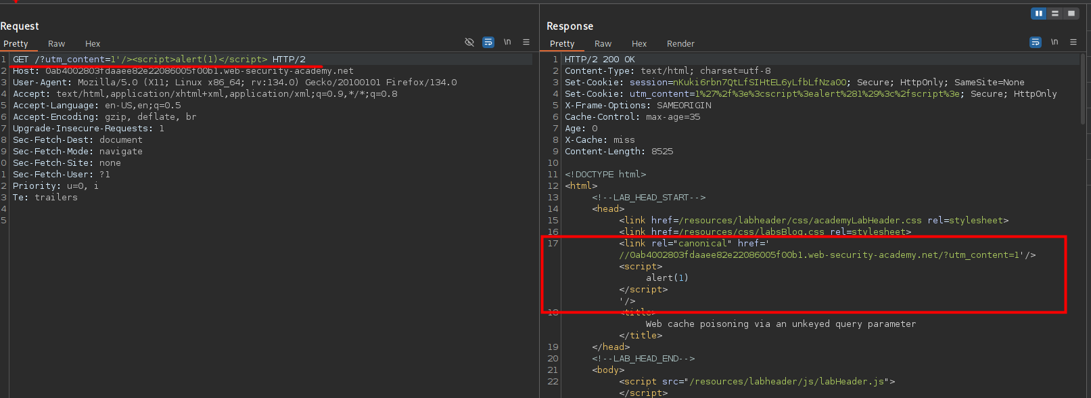Switch Response view to Pretty tab
Image resolution: width=1091 pixels, height=398 pixels.
(562, 43)
